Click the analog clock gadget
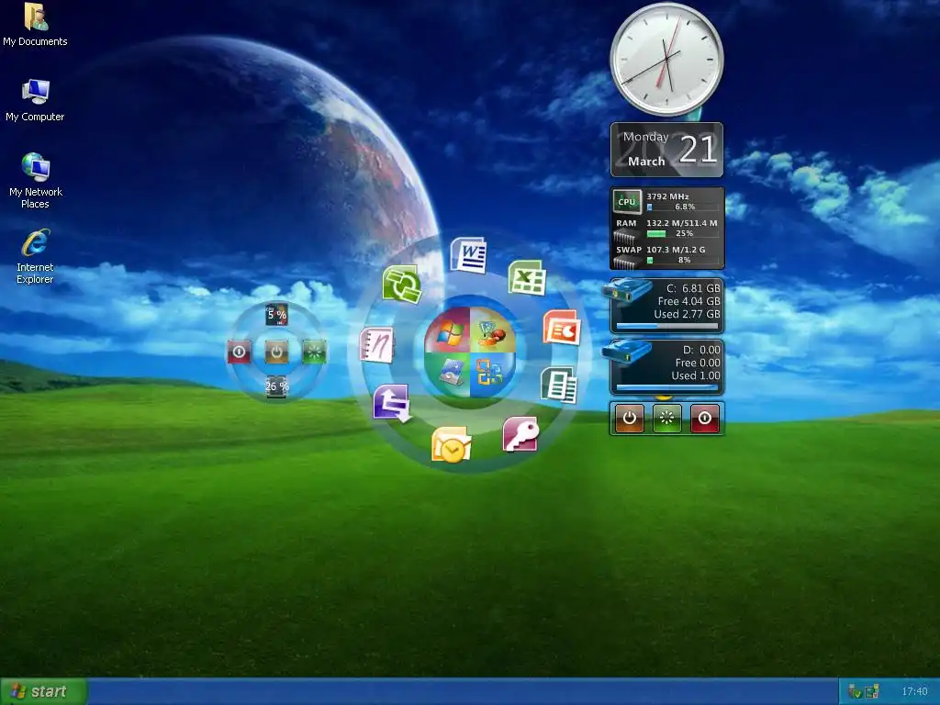Screen dimensions: 940x705 click(666, 59)
